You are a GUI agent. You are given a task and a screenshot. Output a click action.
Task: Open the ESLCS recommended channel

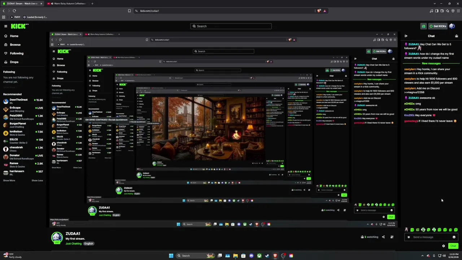pyautogui.click(x=23, y=141)
